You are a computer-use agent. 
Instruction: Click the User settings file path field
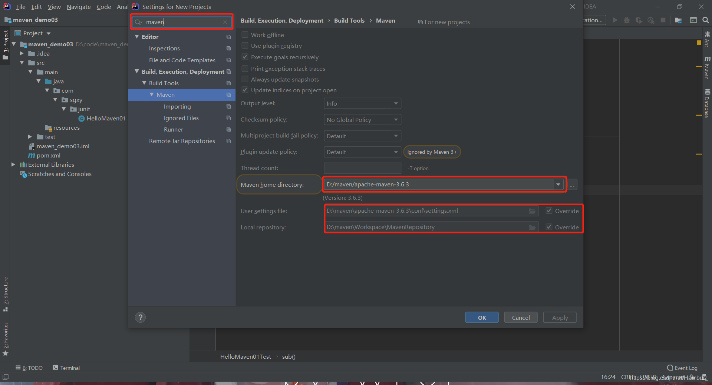(x=432, y=211)
